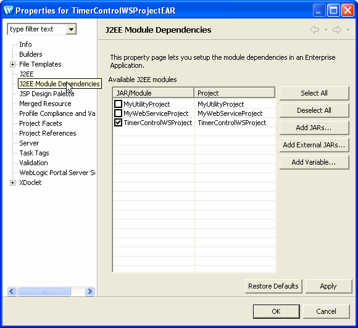Check the MyUtilityProject checkbox
358x328 pixels.
(x=118, y=104)
